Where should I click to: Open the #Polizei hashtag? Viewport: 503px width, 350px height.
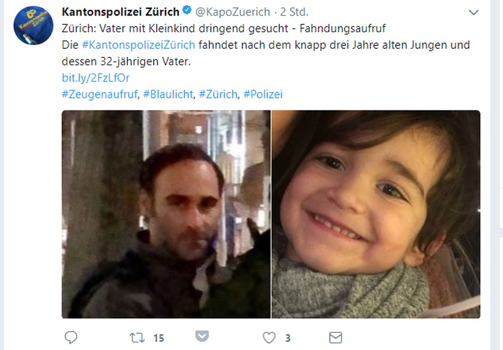point(263,94)
